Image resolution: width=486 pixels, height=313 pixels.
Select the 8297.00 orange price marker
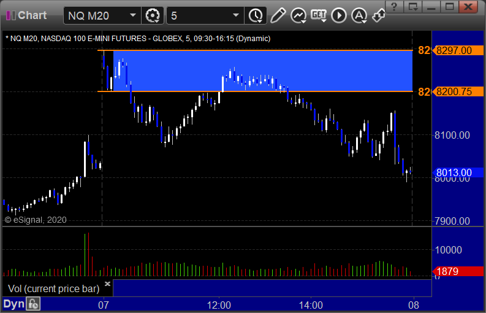point(458,50)
